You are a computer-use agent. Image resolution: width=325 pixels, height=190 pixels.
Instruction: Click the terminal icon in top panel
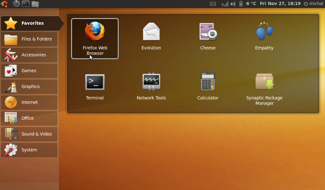(26, 4)
